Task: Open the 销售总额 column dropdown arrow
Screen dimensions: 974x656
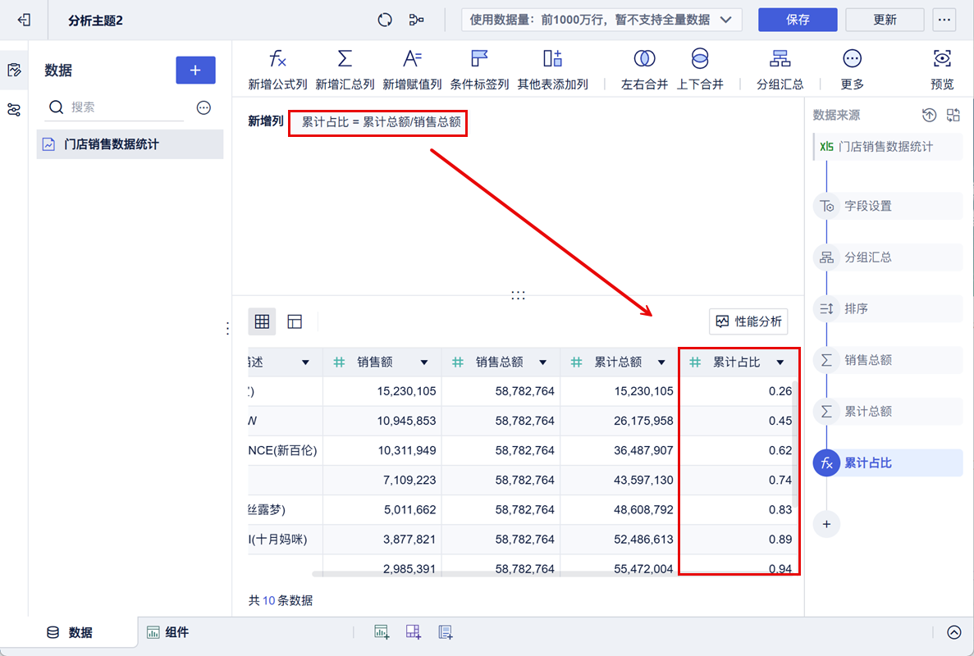Action: [542, 362]
